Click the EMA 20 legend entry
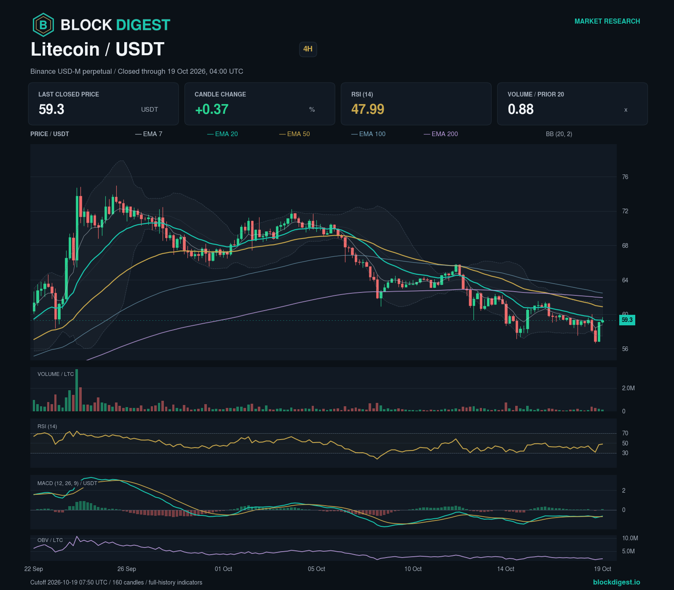Viewport: 674px width, 590px height. click(x=222, y=134)
